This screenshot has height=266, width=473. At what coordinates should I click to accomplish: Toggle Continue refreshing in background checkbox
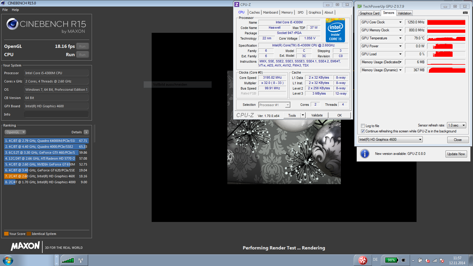pos(363,131)
